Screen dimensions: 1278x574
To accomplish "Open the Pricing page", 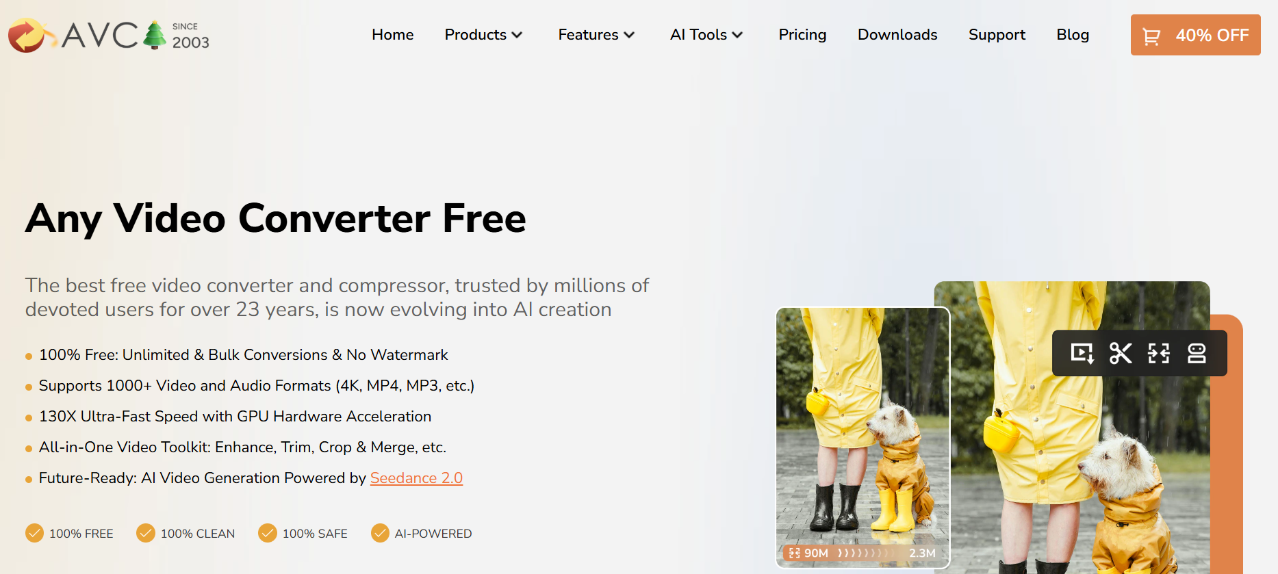I will tap(802, 35).
